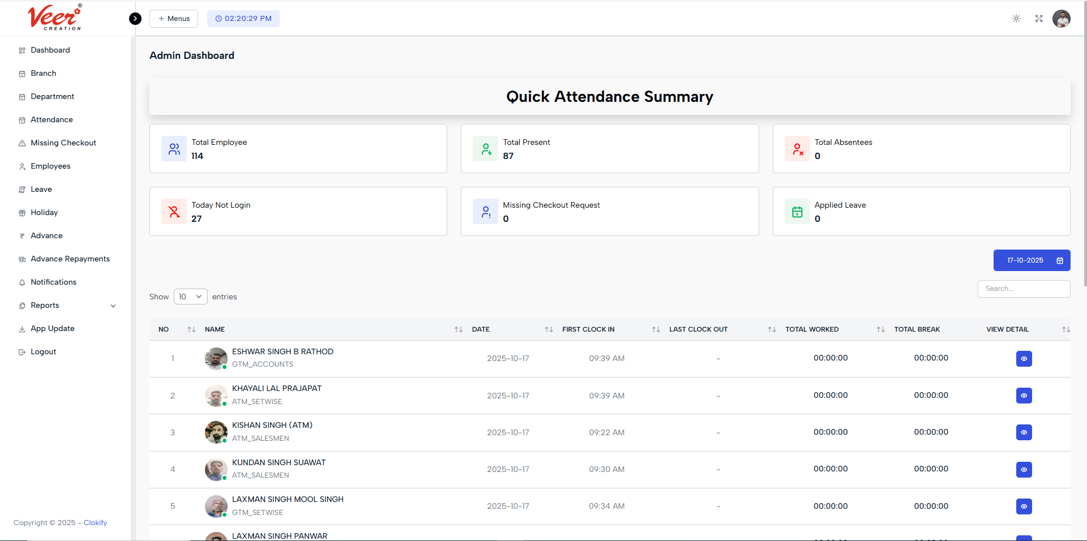Collapse the sidebar with arrow icon

(x=135, y=19)
